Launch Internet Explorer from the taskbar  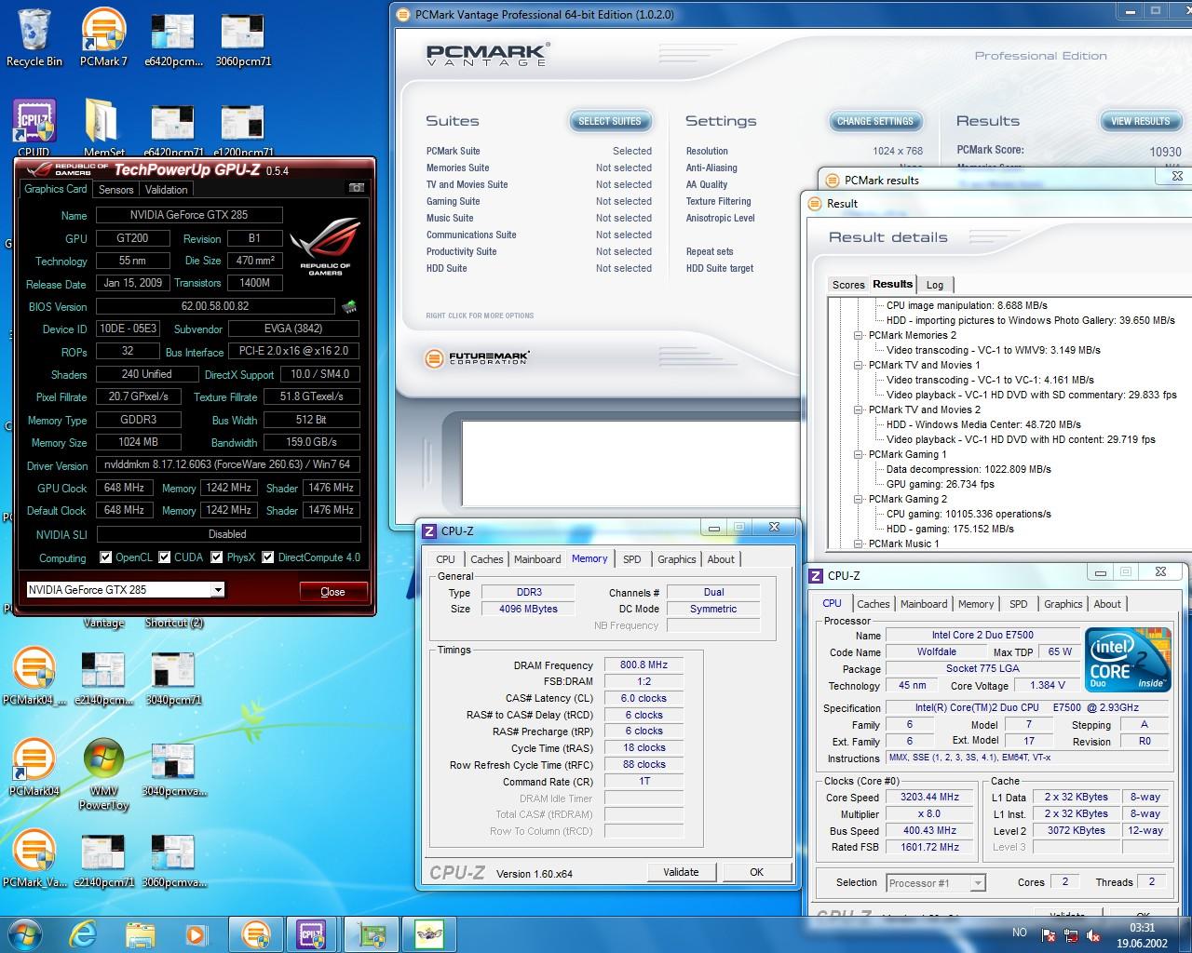pyautogui.click(x=84, y=933)
